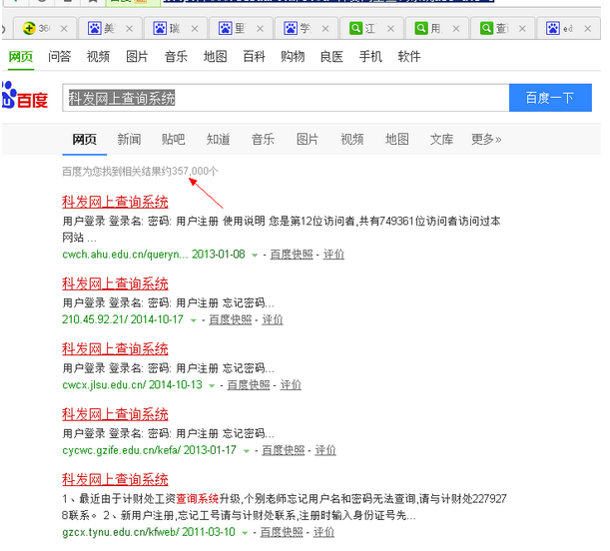Expand the 更多» results categories
This screenshot has height=551, width=610.
486,139
